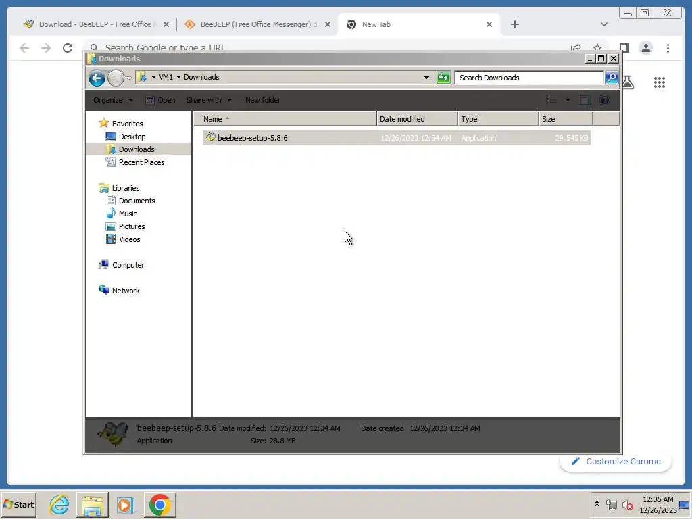Open the Share with menu
This screenshot has width=692, height=519.
209,100
